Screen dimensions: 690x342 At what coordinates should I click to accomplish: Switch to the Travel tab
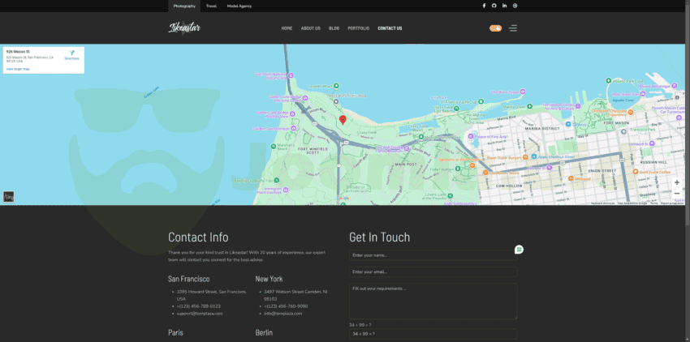(x=211, y=6)
